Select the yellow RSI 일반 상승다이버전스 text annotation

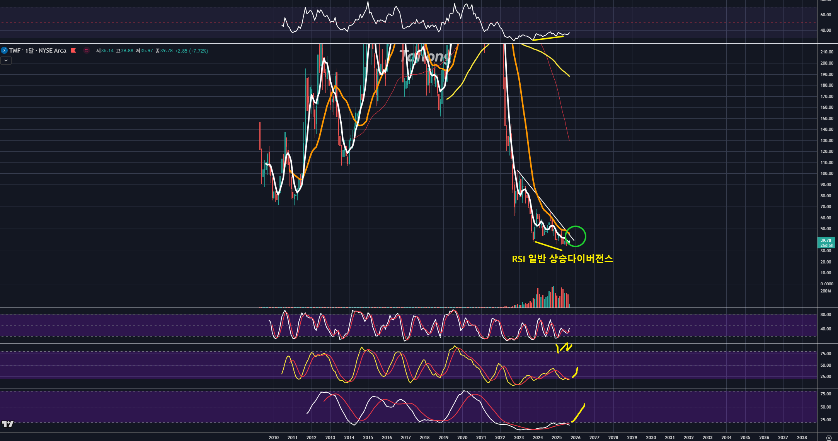click(562, 259)
